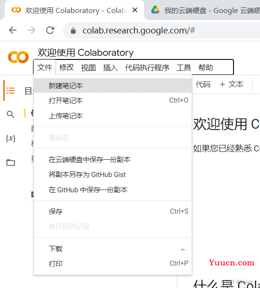260x288 pixels.
Task: Open the files folder sidebar icon
Action: [x=11, y=163]
